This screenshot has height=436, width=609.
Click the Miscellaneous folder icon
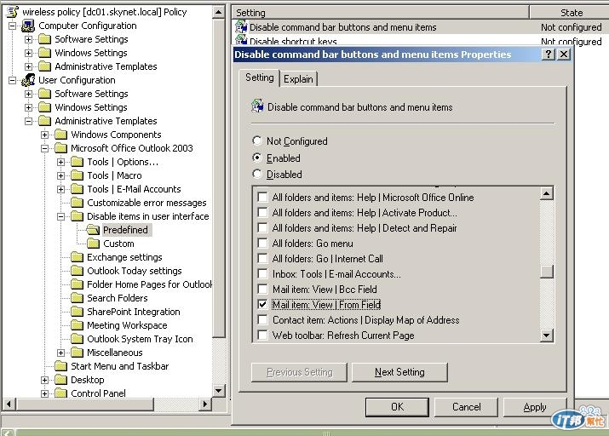click(x=77, y=353)
